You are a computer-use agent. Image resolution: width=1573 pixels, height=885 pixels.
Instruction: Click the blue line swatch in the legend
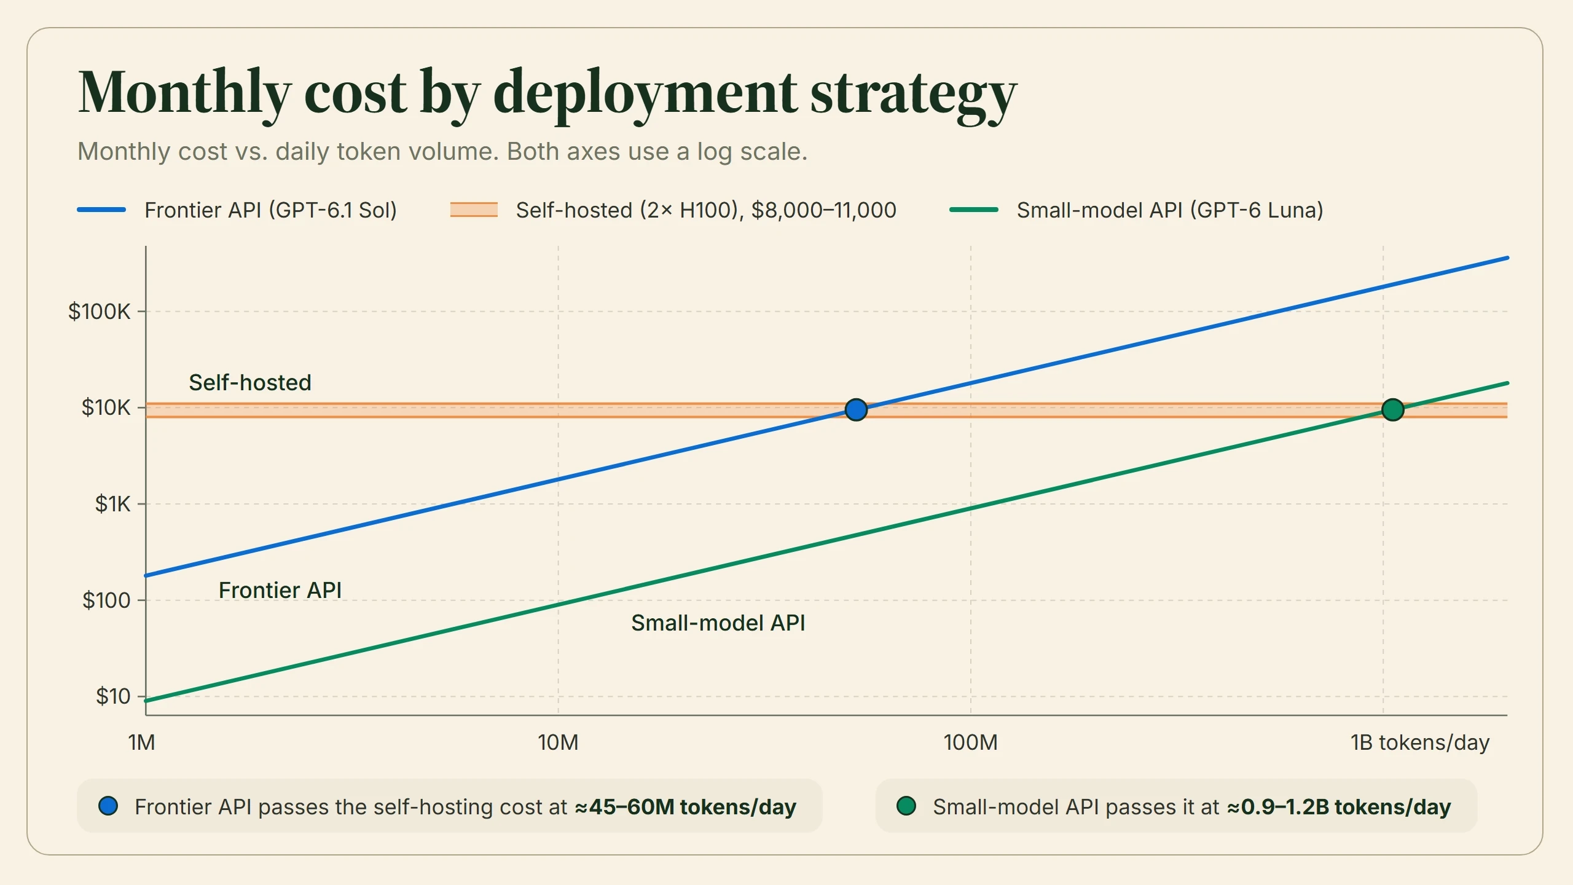point(101,210)
